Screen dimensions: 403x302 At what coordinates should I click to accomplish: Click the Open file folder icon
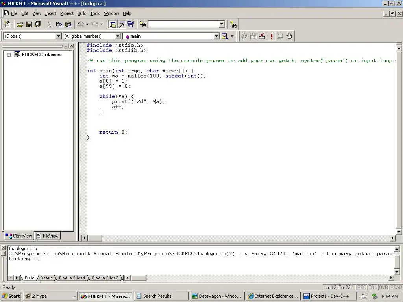point(20,24)
